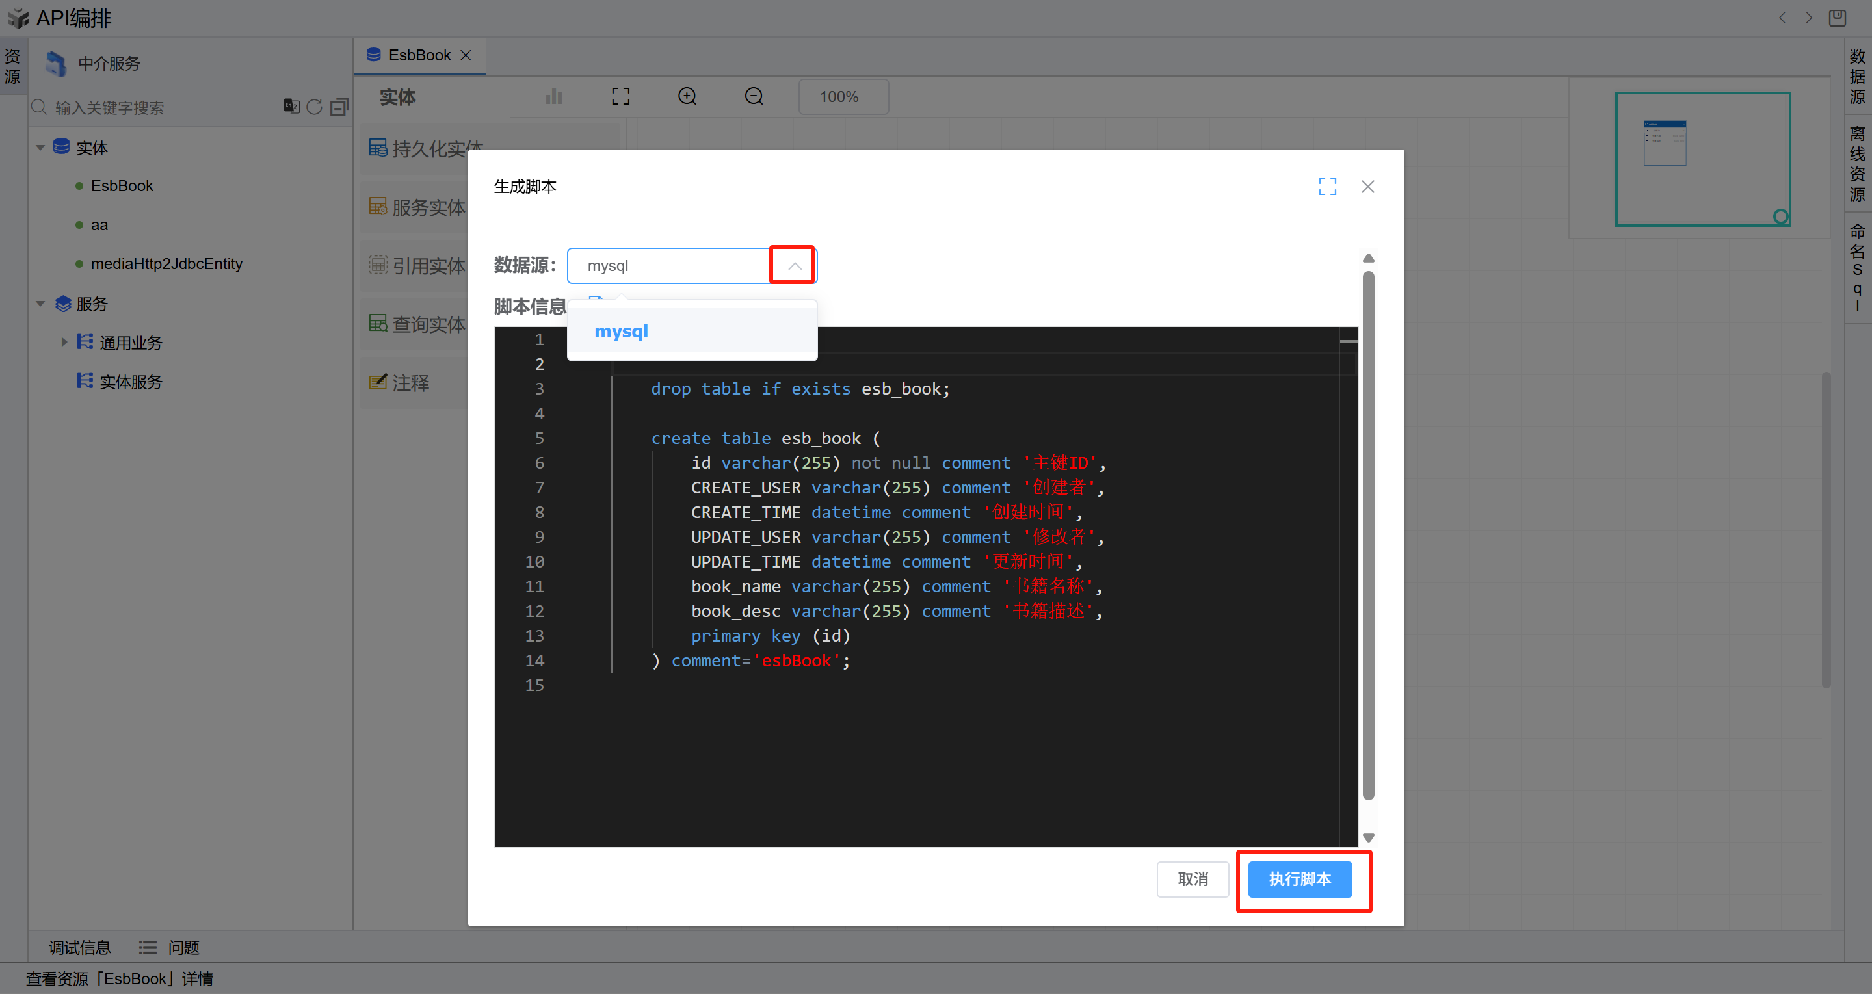The height and width of the screenshot is (994, 1872).
Task: Select mediaHttp2JdbcEntity in the tree
Action: point(166,264)
